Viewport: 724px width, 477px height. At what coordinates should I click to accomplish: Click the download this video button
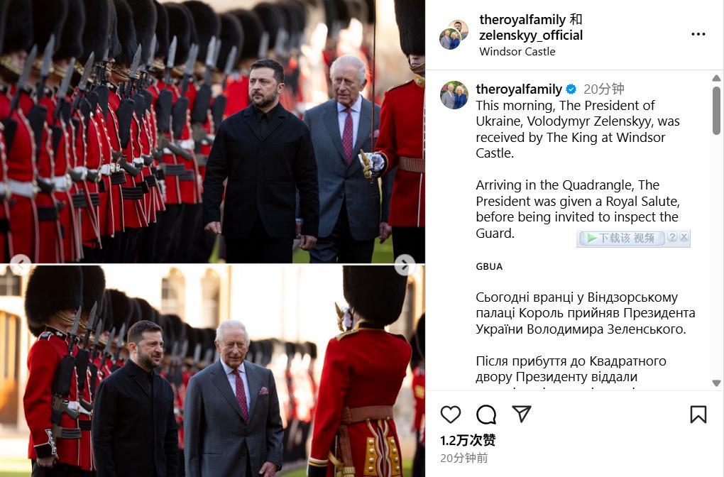point(621,238)
